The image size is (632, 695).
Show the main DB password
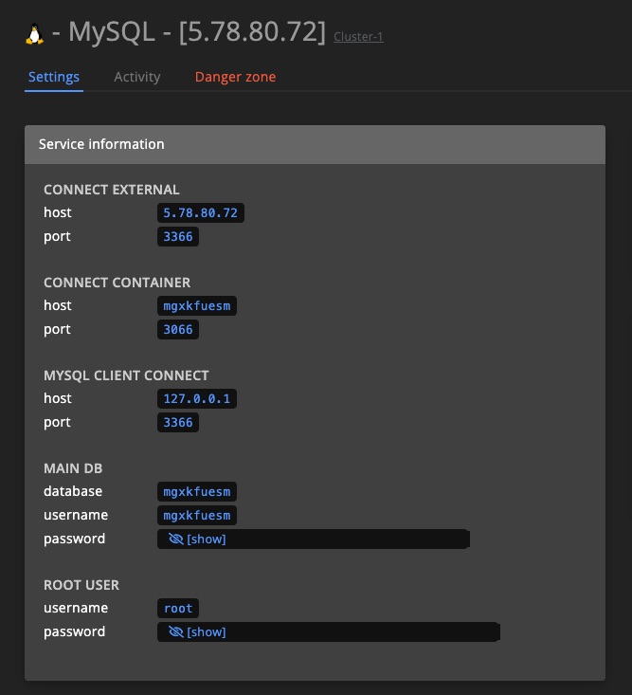click(207, 539)
